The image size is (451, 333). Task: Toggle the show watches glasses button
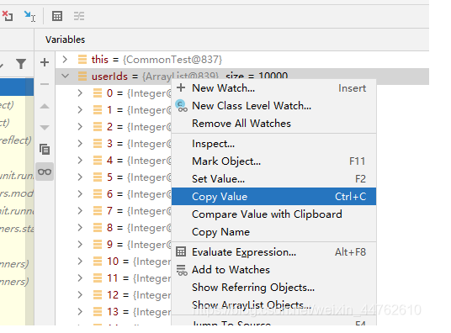point(45,172)
